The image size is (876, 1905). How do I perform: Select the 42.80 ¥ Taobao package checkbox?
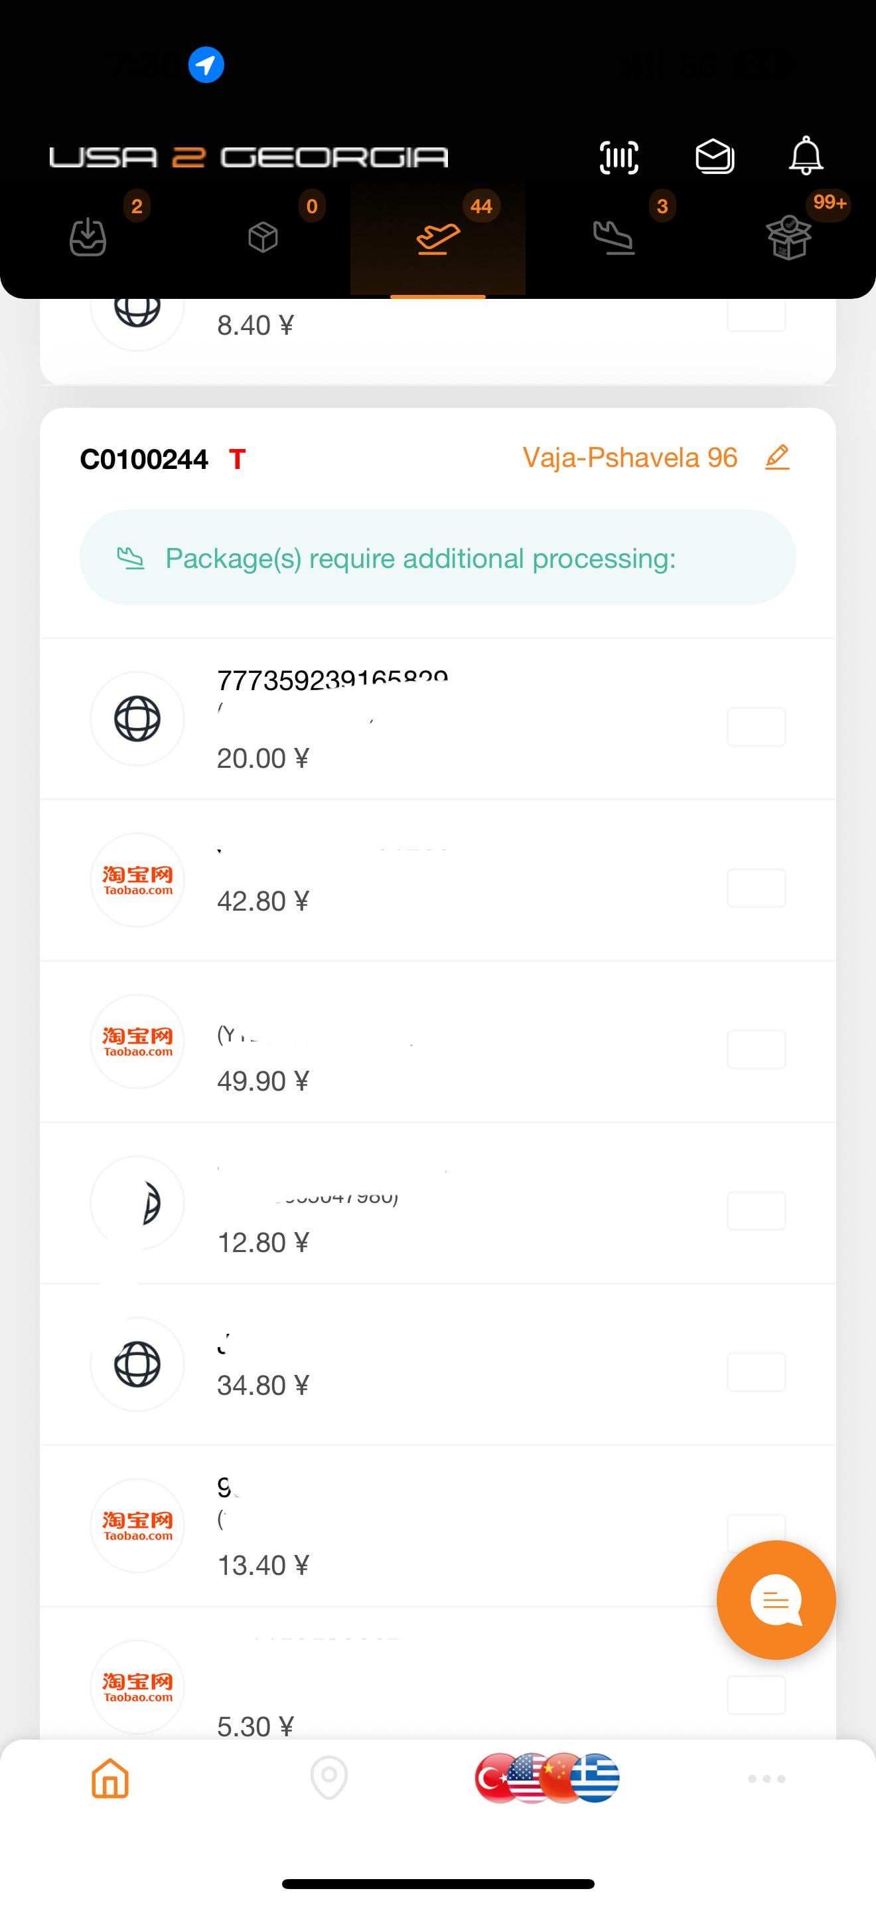tap(756, 887)
